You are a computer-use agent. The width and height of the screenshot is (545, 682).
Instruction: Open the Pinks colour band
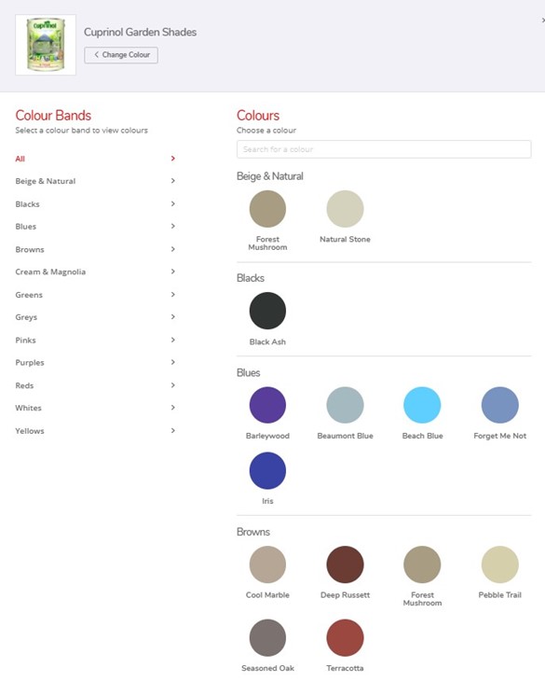pos(95,341)
